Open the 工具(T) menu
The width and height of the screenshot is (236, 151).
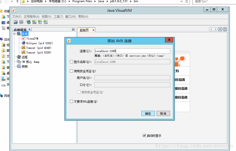(58, 17)
